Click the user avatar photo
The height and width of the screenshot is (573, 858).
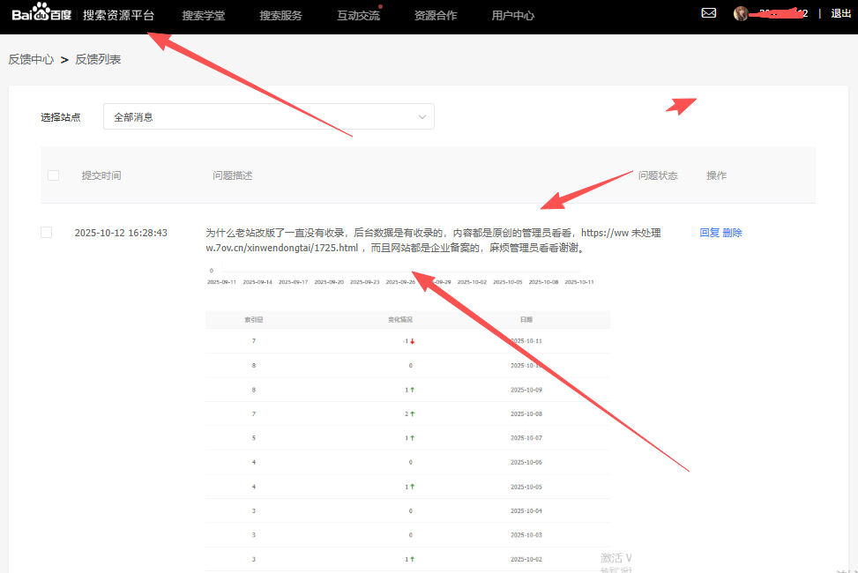(x=741, y=13)
